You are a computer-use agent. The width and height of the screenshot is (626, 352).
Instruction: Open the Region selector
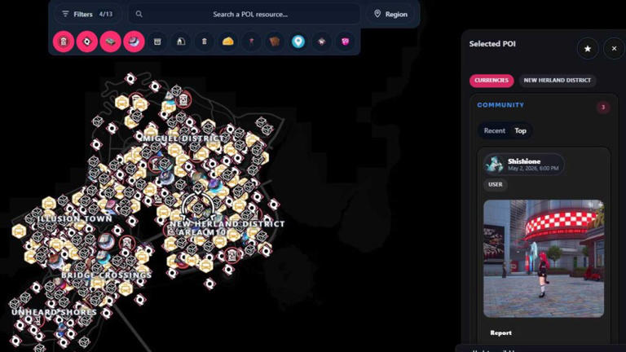(x=390, y=15)
